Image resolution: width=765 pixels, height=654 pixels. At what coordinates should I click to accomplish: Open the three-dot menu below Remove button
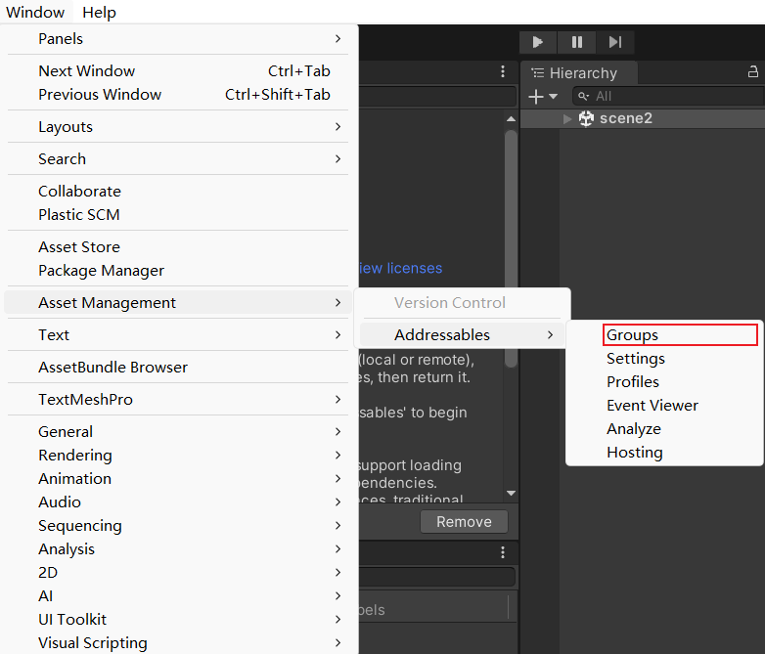point(503,552)
